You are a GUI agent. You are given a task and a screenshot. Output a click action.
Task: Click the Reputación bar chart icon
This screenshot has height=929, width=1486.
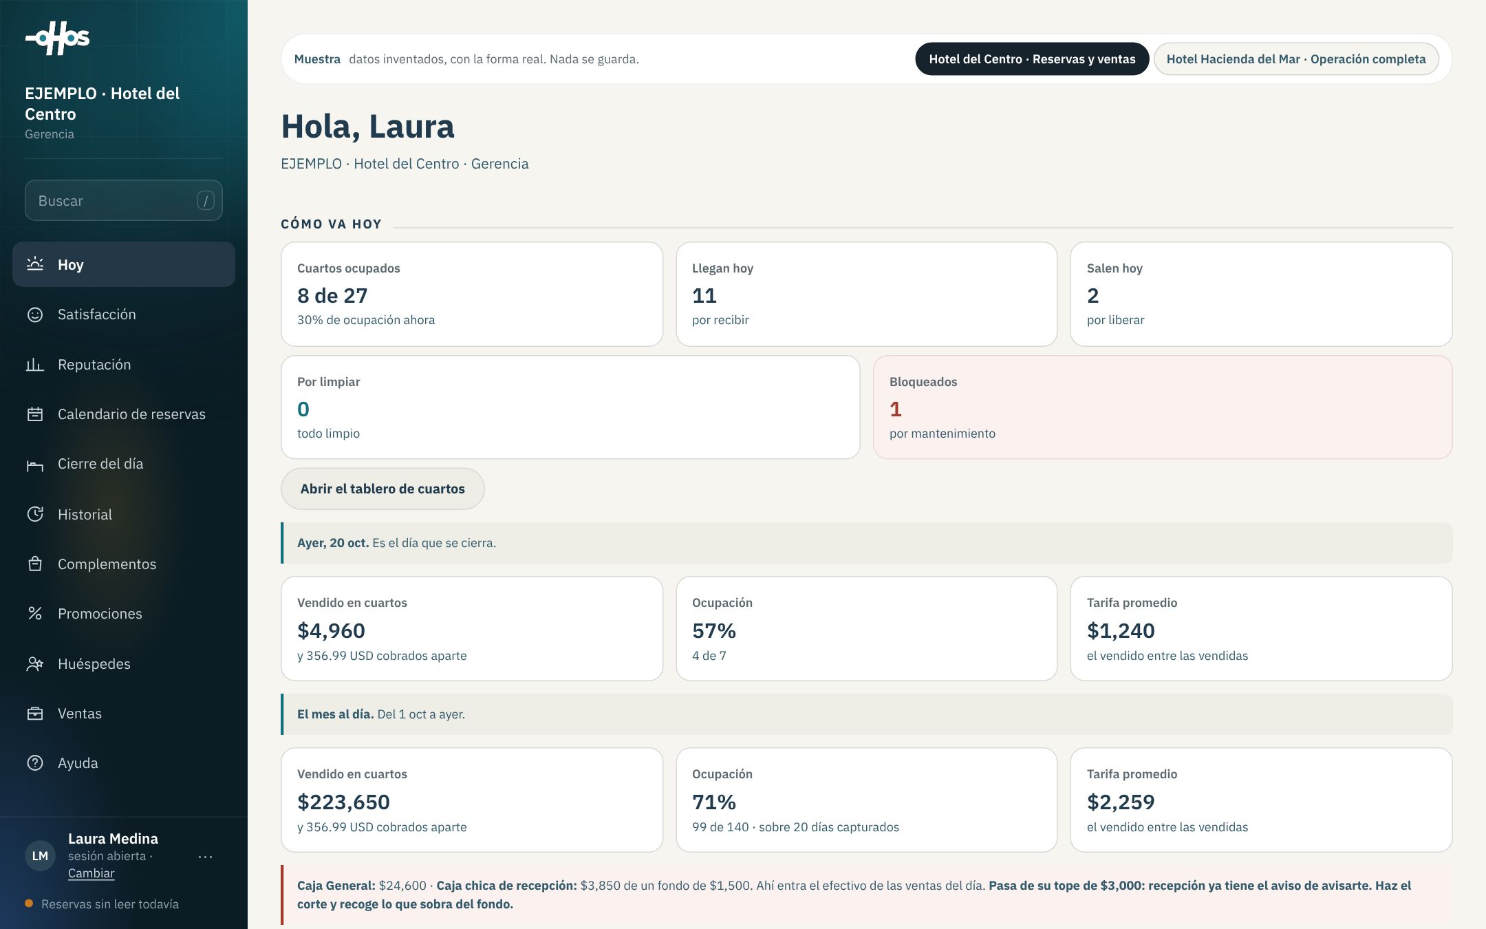click(x=35, y=365)
